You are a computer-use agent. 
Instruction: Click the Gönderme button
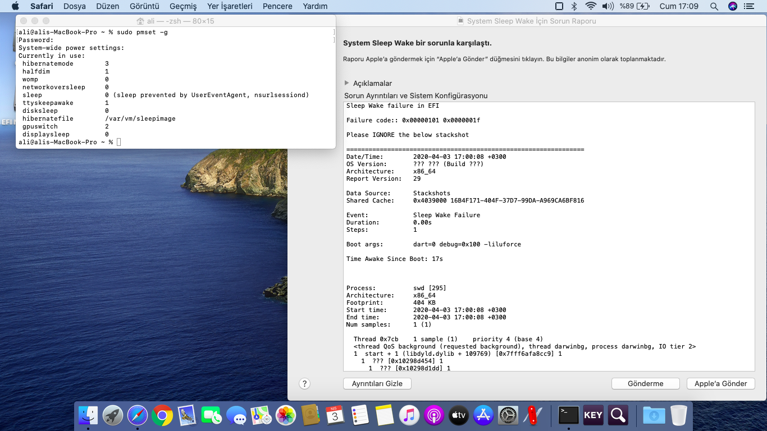tap(645, 384)
